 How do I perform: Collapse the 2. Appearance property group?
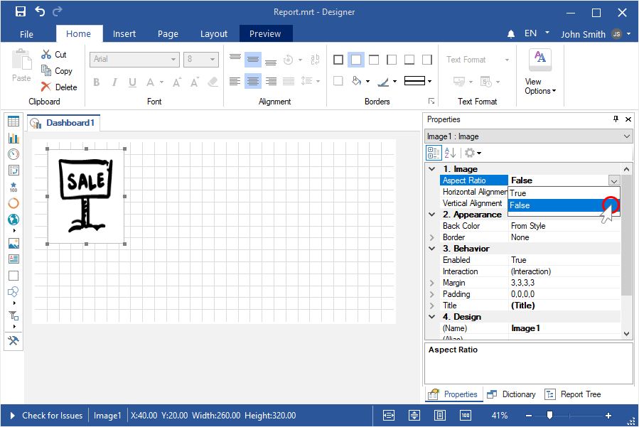[431, 215]
